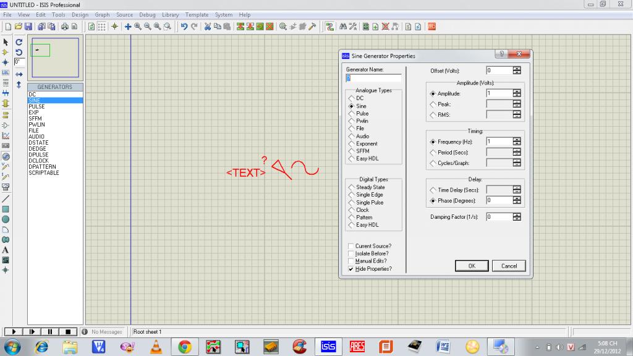Click the Save design toolbar icon

tap(28, 27)
